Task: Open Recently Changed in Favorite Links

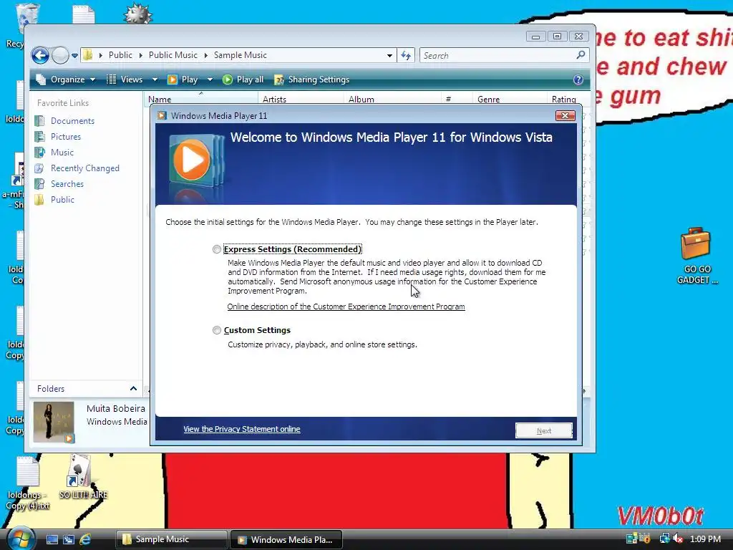Action: coord(85,168)
